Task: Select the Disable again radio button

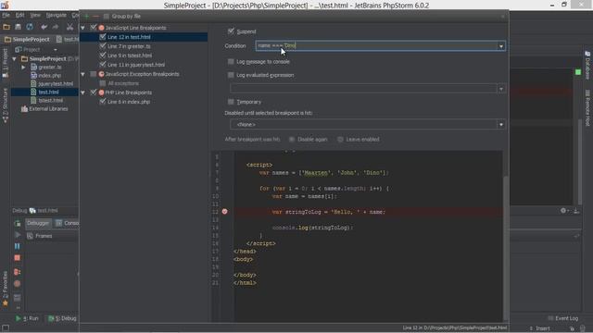Action: (x=292, y=140)
